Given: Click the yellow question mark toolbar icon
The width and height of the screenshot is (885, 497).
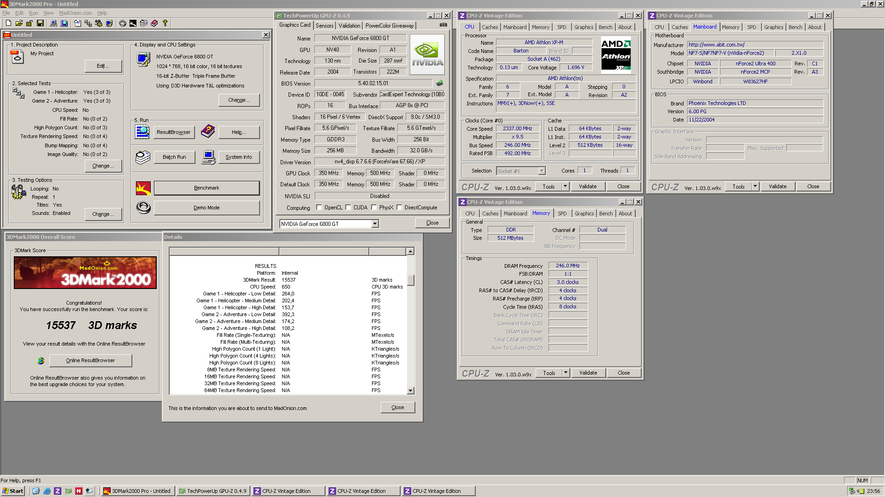Looking at the screenshot, I should (x=165, y=23).
